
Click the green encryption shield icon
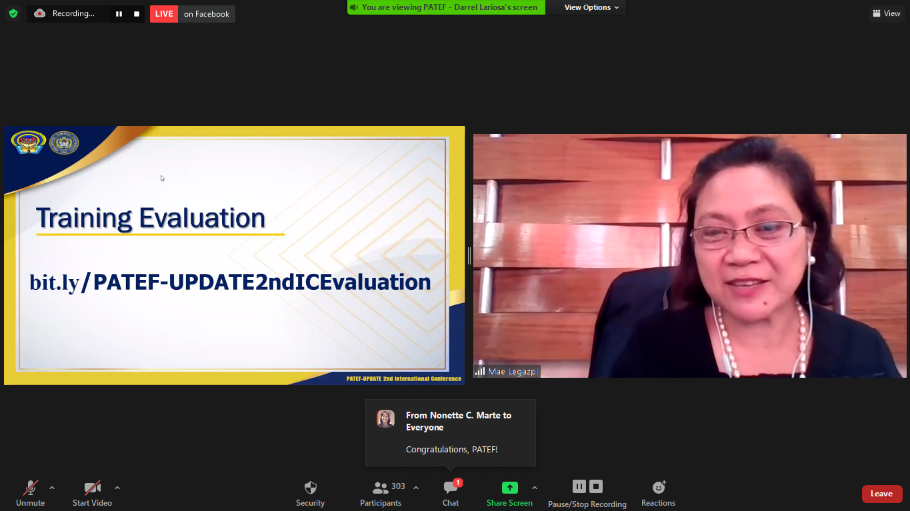pos(13,13)
